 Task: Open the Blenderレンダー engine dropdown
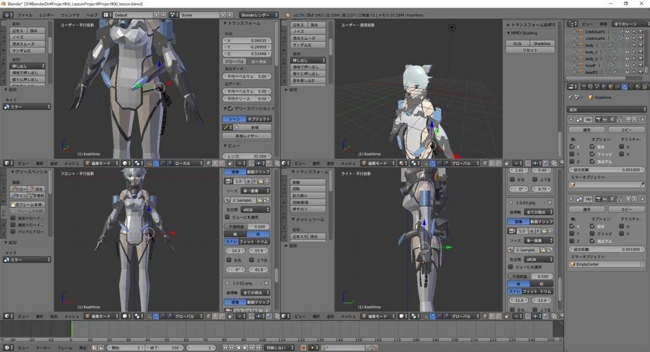259,15
